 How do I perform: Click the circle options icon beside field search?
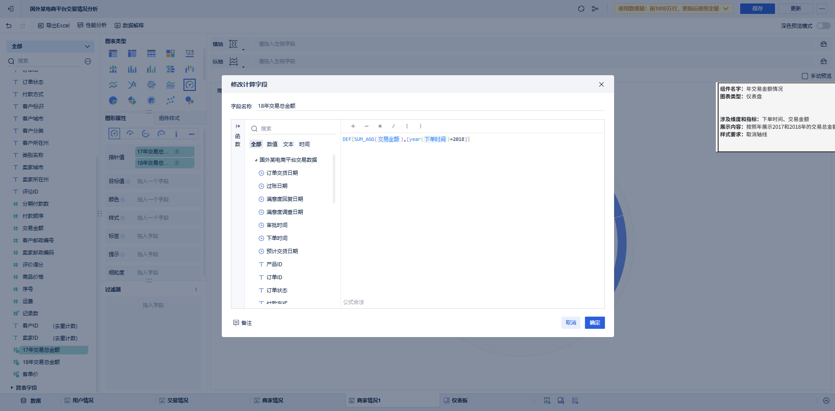pos(88,61)
